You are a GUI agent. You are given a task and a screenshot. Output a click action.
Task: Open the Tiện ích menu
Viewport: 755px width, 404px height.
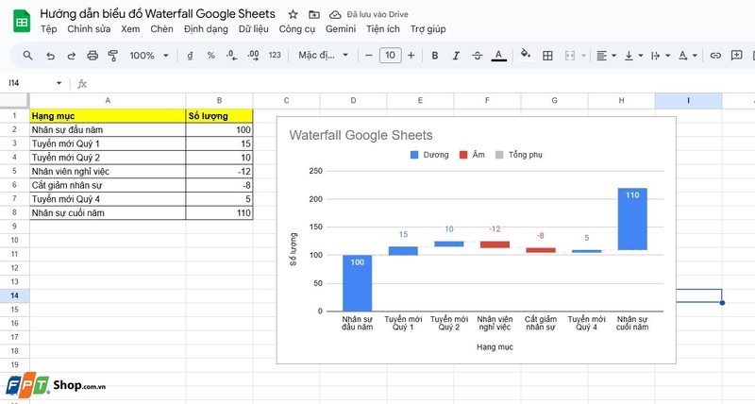point(383,29)
